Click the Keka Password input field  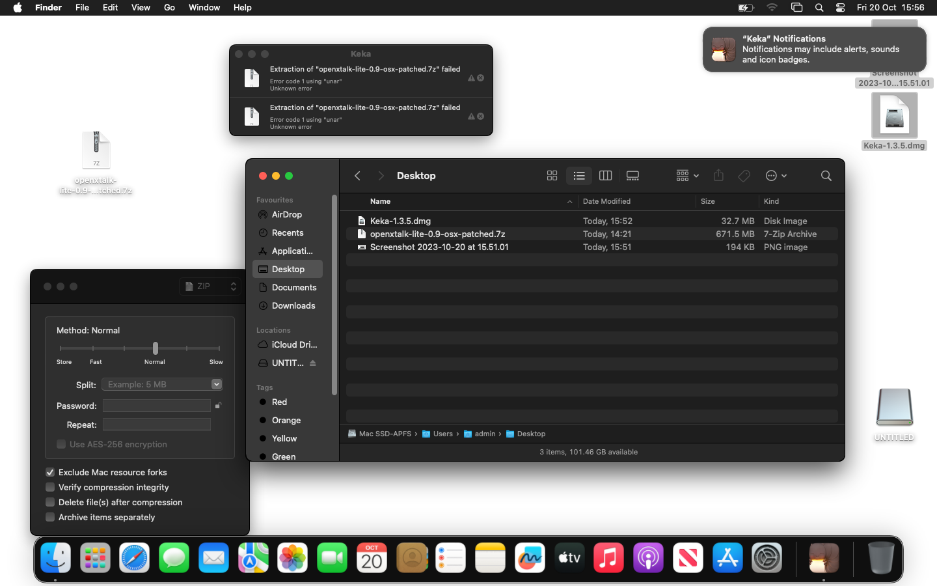(157, 406)
